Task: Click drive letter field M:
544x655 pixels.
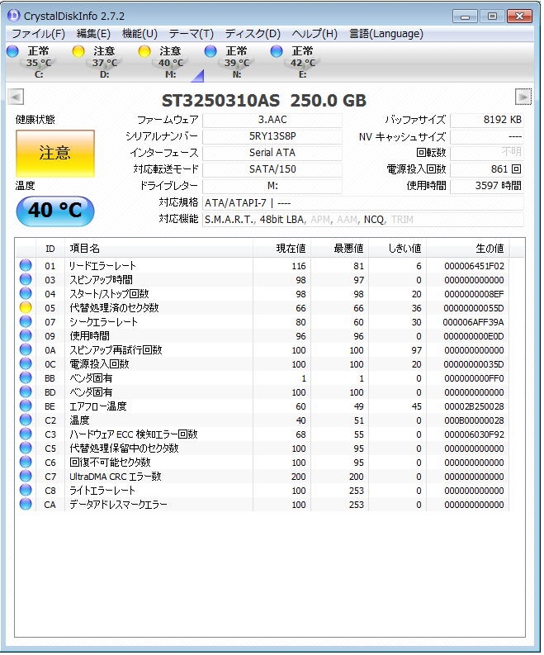Action: [x=272, y=186]
